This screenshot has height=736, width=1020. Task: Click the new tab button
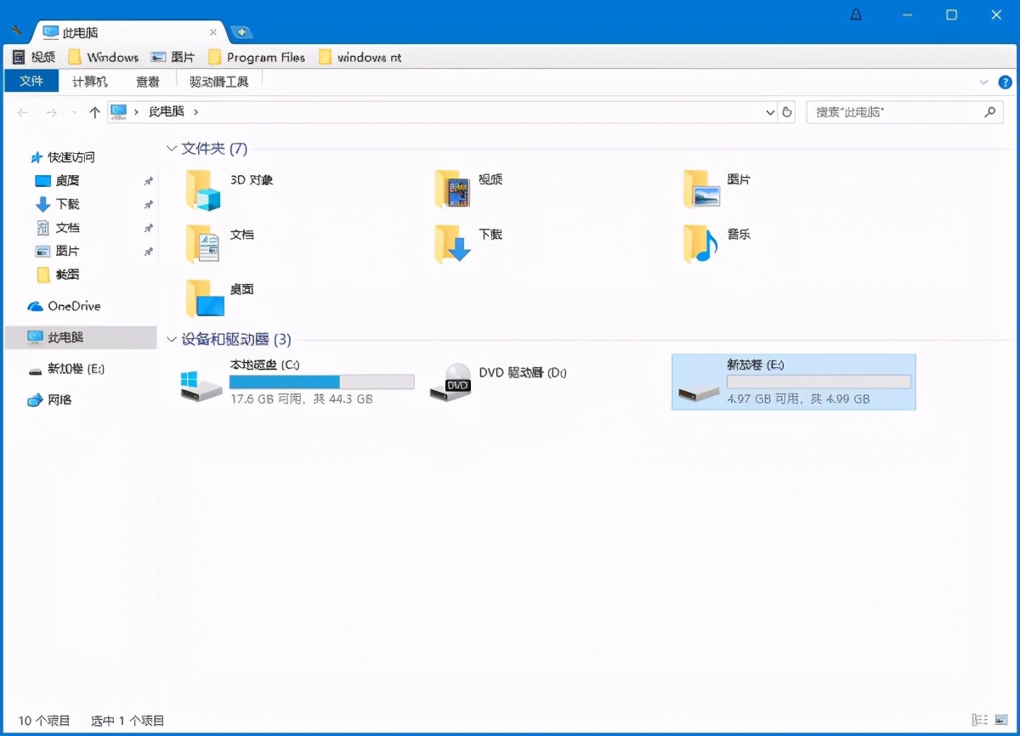[x=241, y=32]
